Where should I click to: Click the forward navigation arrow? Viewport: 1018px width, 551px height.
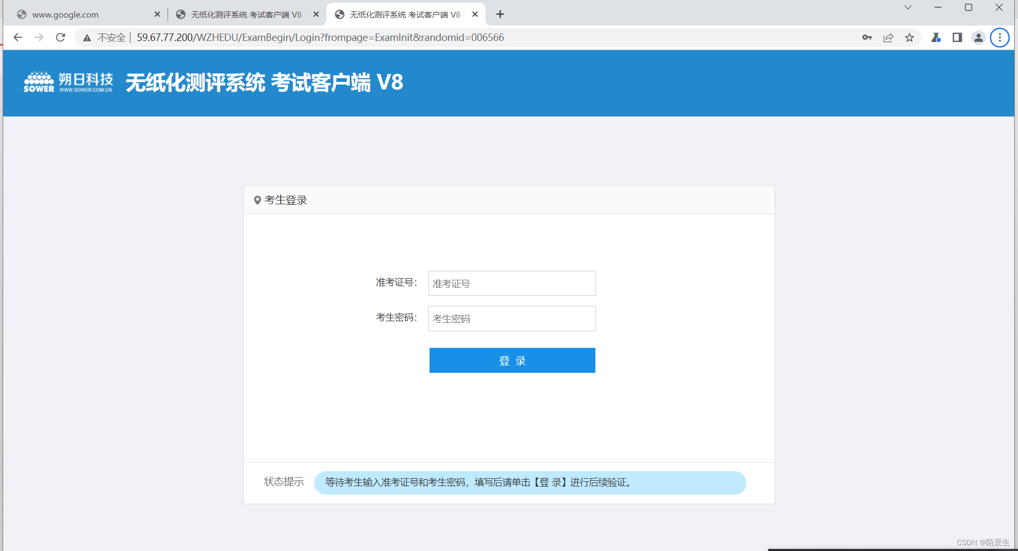coord(39,37)
